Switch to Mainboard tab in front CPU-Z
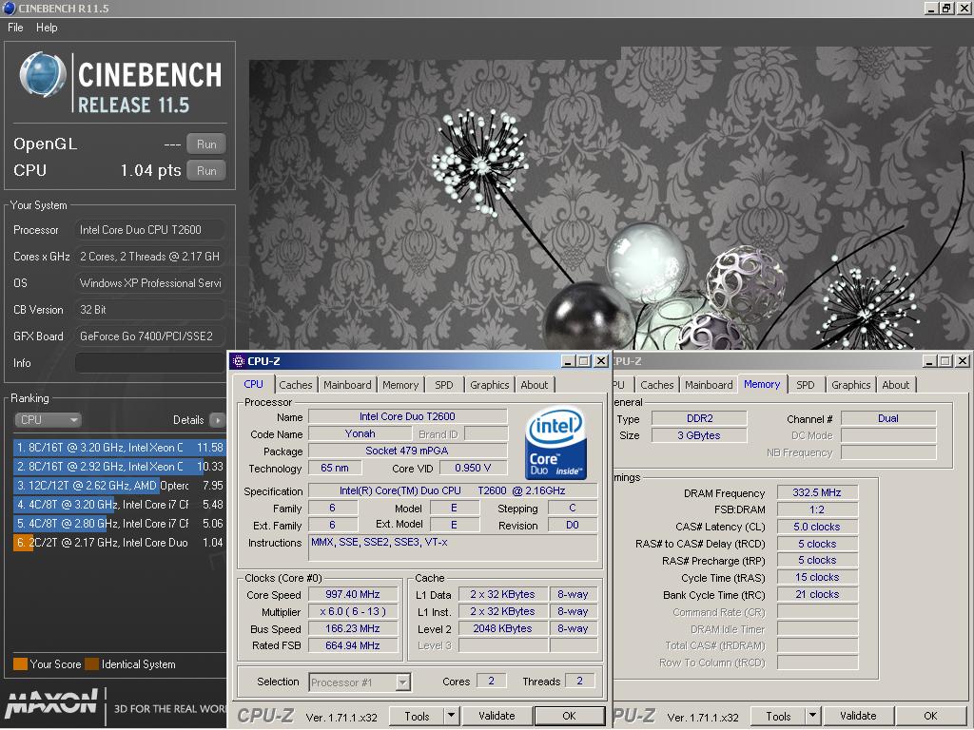974x730 pixels. click(x=347, y=385)
